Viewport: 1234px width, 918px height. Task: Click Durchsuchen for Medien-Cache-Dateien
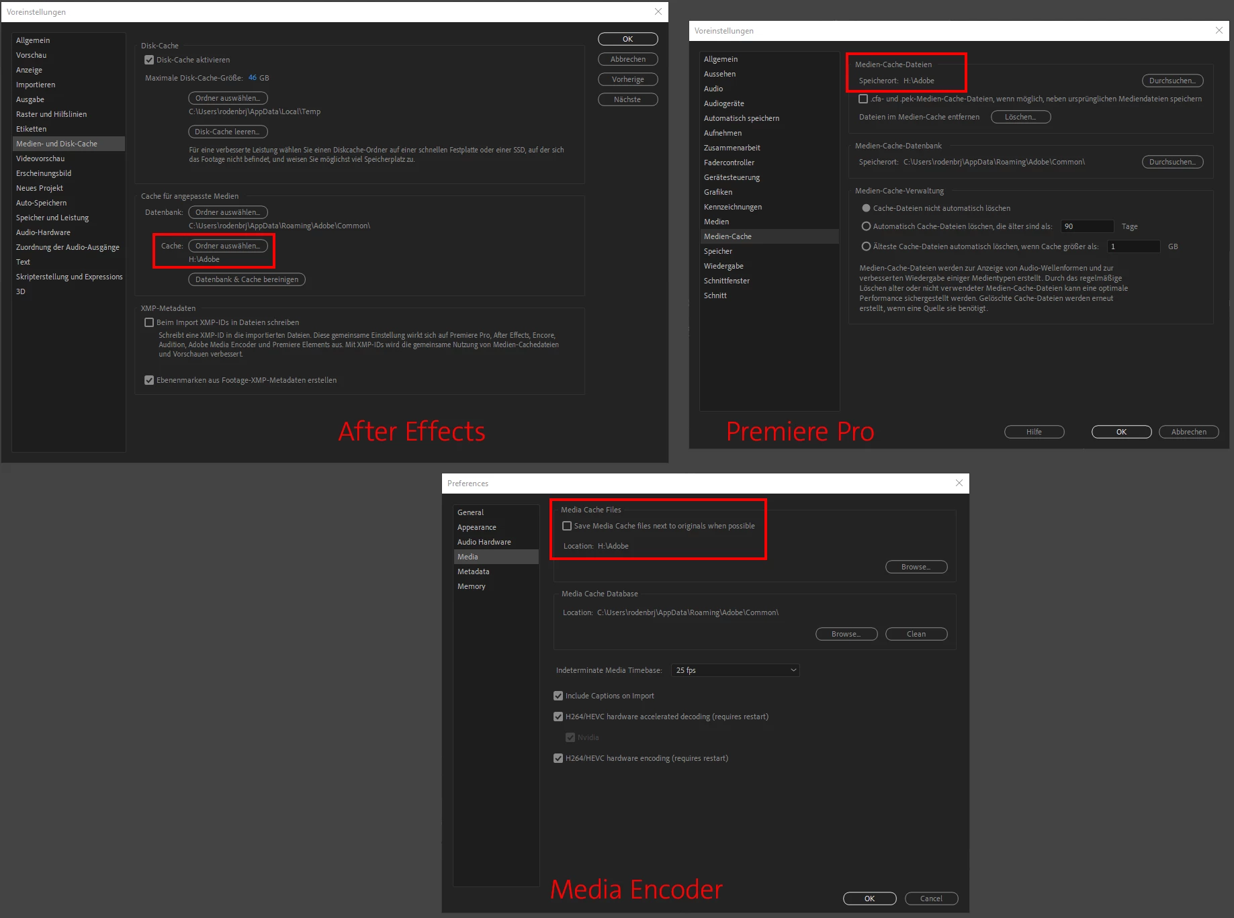1172,81
